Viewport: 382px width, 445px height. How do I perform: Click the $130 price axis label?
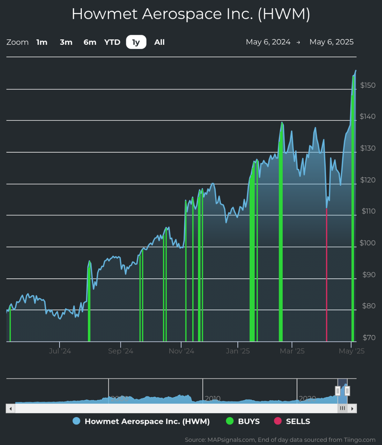[x=368, y=148]
